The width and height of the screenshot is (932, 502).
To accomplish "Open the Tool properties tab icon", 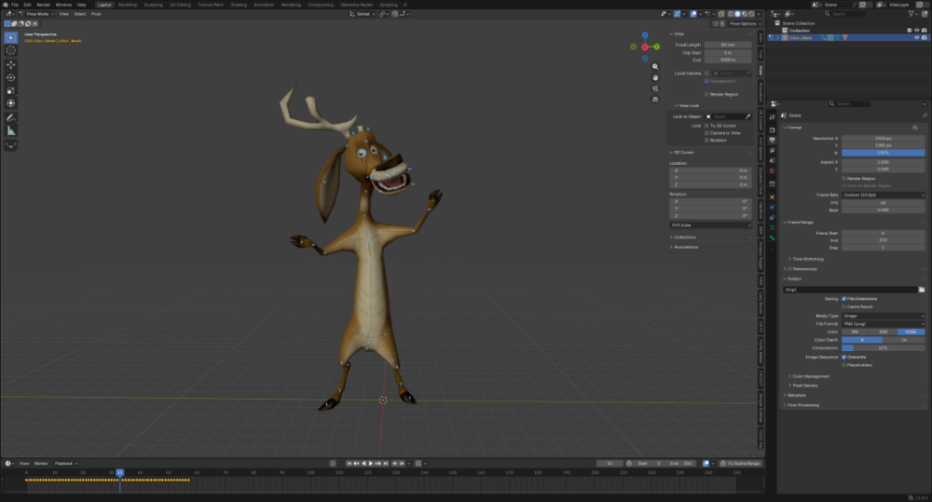I will (772, 117).
